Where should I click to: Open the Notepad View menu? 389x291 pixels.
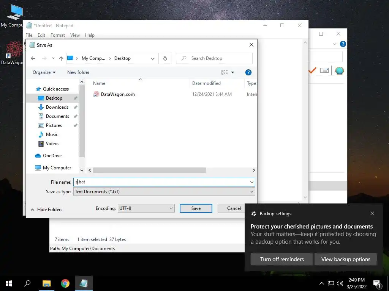(75, 35)
